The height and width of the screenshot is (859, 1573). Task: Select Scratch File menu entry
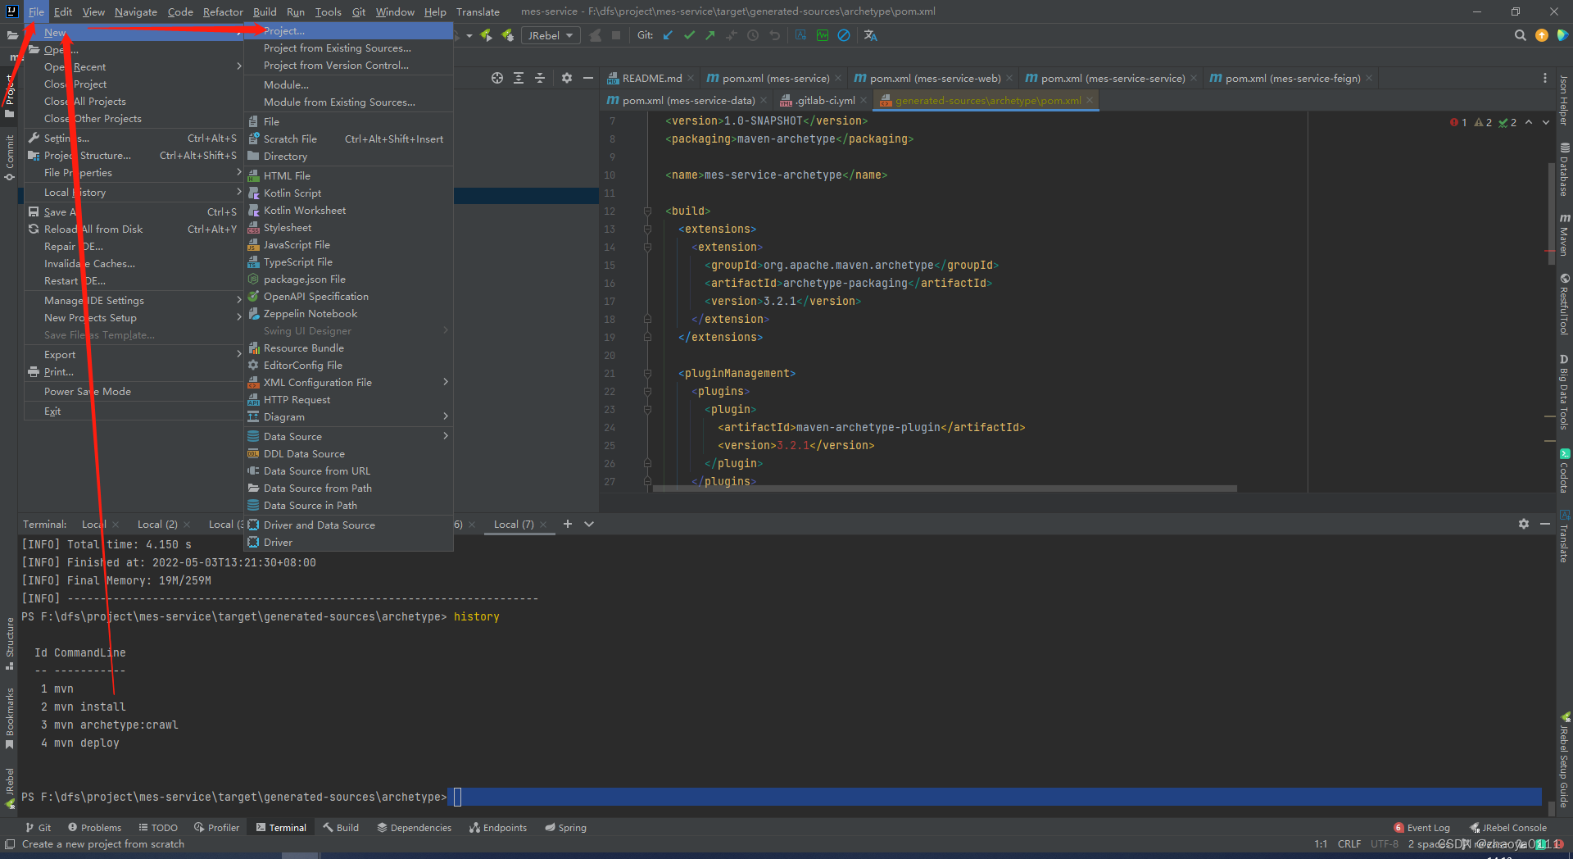349,139
